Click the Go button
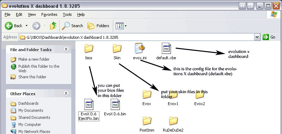Viewport: 282px width, 134px height. click(x=269, y=37)
